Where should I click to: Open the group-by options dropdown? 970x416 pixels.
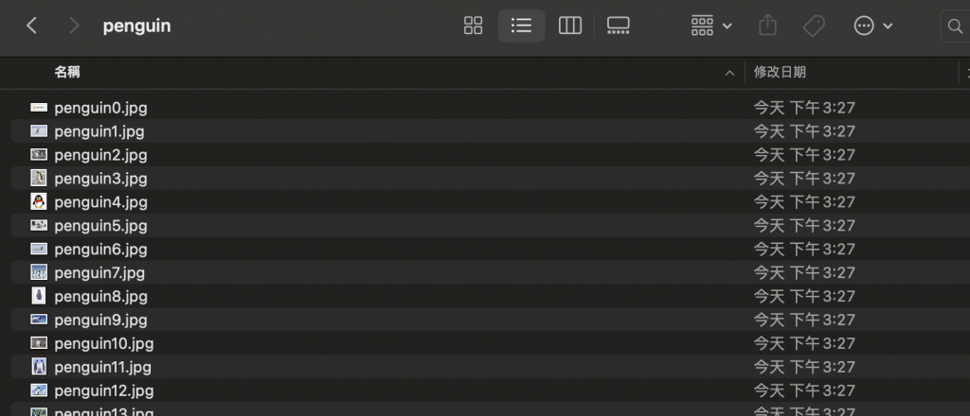pyautogui.click(x=711, y=26)
